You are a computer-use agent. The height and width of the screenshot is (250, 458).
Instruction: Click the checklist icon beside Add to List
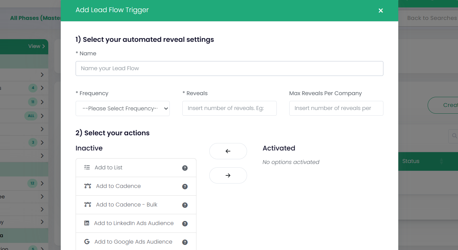[87, 167]
